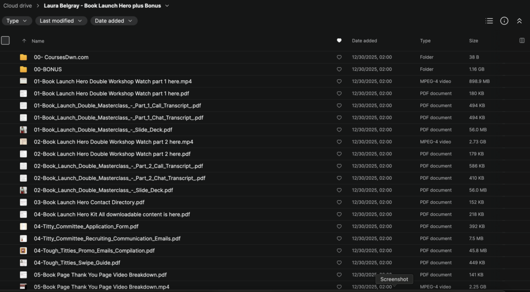This screenshot has height=292, width=530.
Task: Favorite the 00-BONUS folder
Action: (339, 69)
